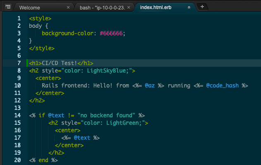Click the 'if' keyword on line 14
The width and height of the screenshot is (261, 165).
[x=42, y=115]
